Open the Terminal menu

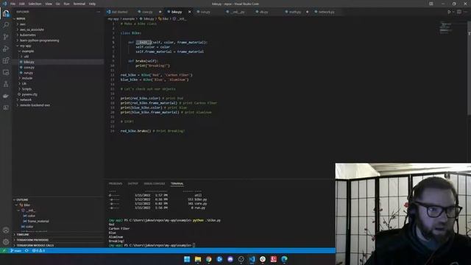(79, 4)
